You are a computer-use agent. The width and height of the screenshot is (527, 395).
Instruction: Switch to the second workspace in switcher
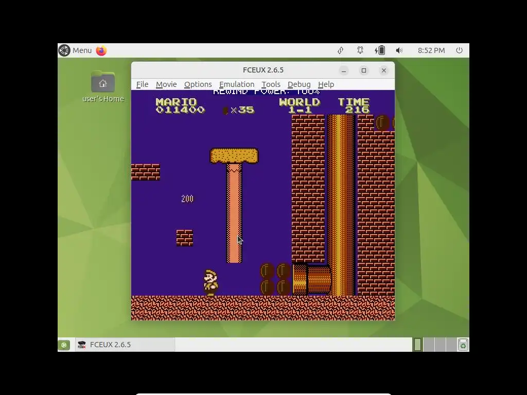tap(429, 345)
